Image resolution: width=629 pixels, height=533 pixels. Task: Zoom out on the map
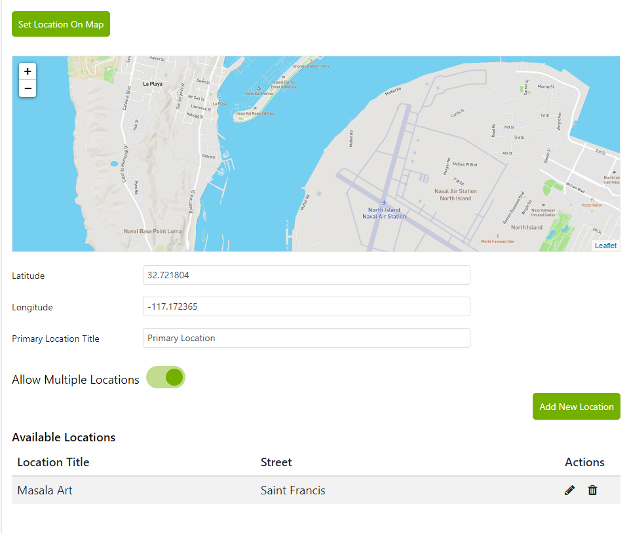coord(28,88)
